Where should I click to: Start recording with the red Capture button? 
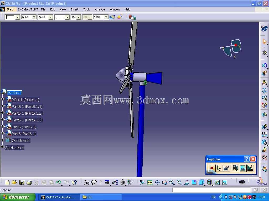point(211,168)
